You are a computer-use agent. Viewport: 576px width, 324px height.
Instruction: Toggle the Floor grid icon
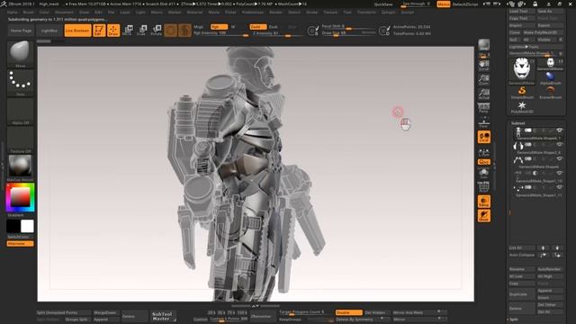click(x=484, y=122)
